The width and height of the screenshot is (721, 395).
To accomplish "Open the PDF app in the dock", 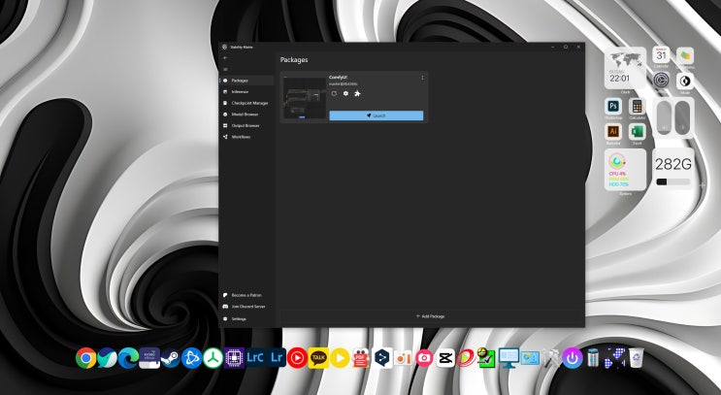I will click(x=361, y=358).
